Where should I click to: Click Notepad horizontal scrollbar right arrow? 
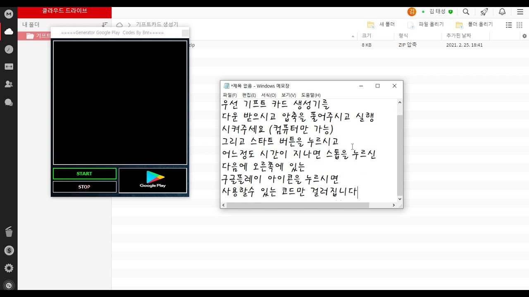394,205
